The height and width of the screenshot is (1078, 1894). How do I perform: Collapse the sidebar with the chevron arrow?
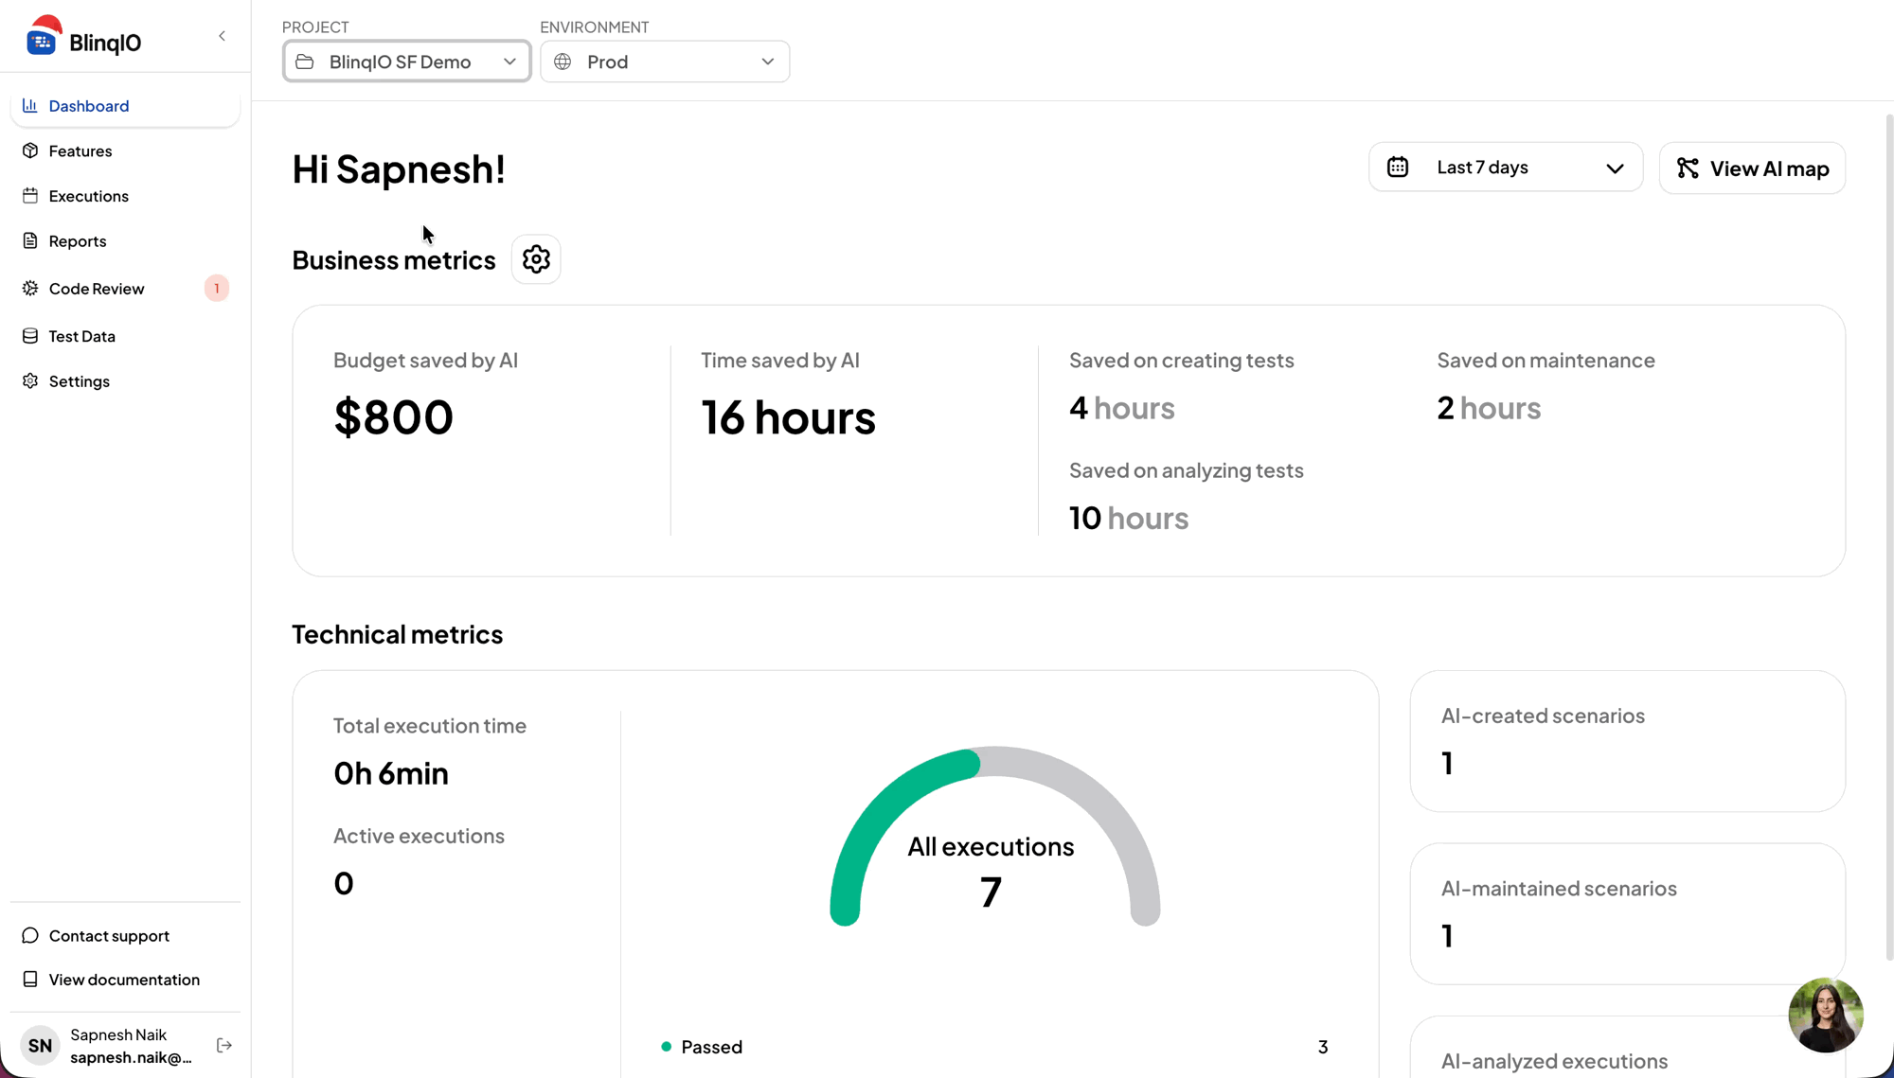click(222, 36)
